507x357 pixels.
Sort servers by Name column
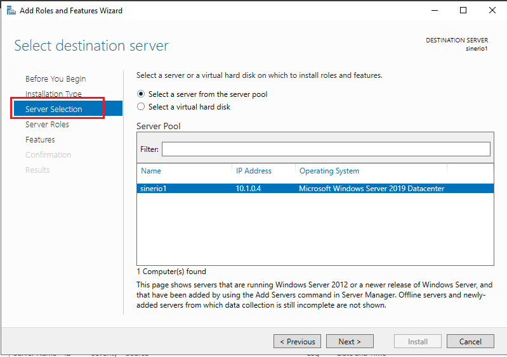coord(151,171)
